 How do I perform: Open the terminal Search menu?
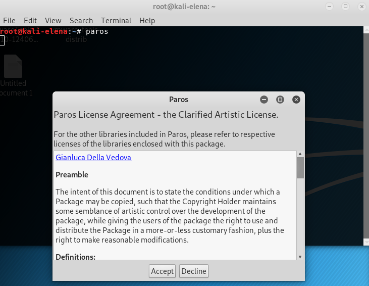tap(81, 21)
